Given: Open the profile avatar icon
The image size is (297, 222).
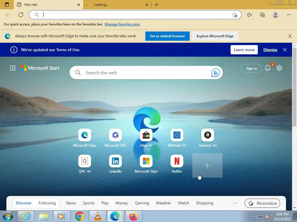Looking at the screenshot, I should click(x=276, y=15).
